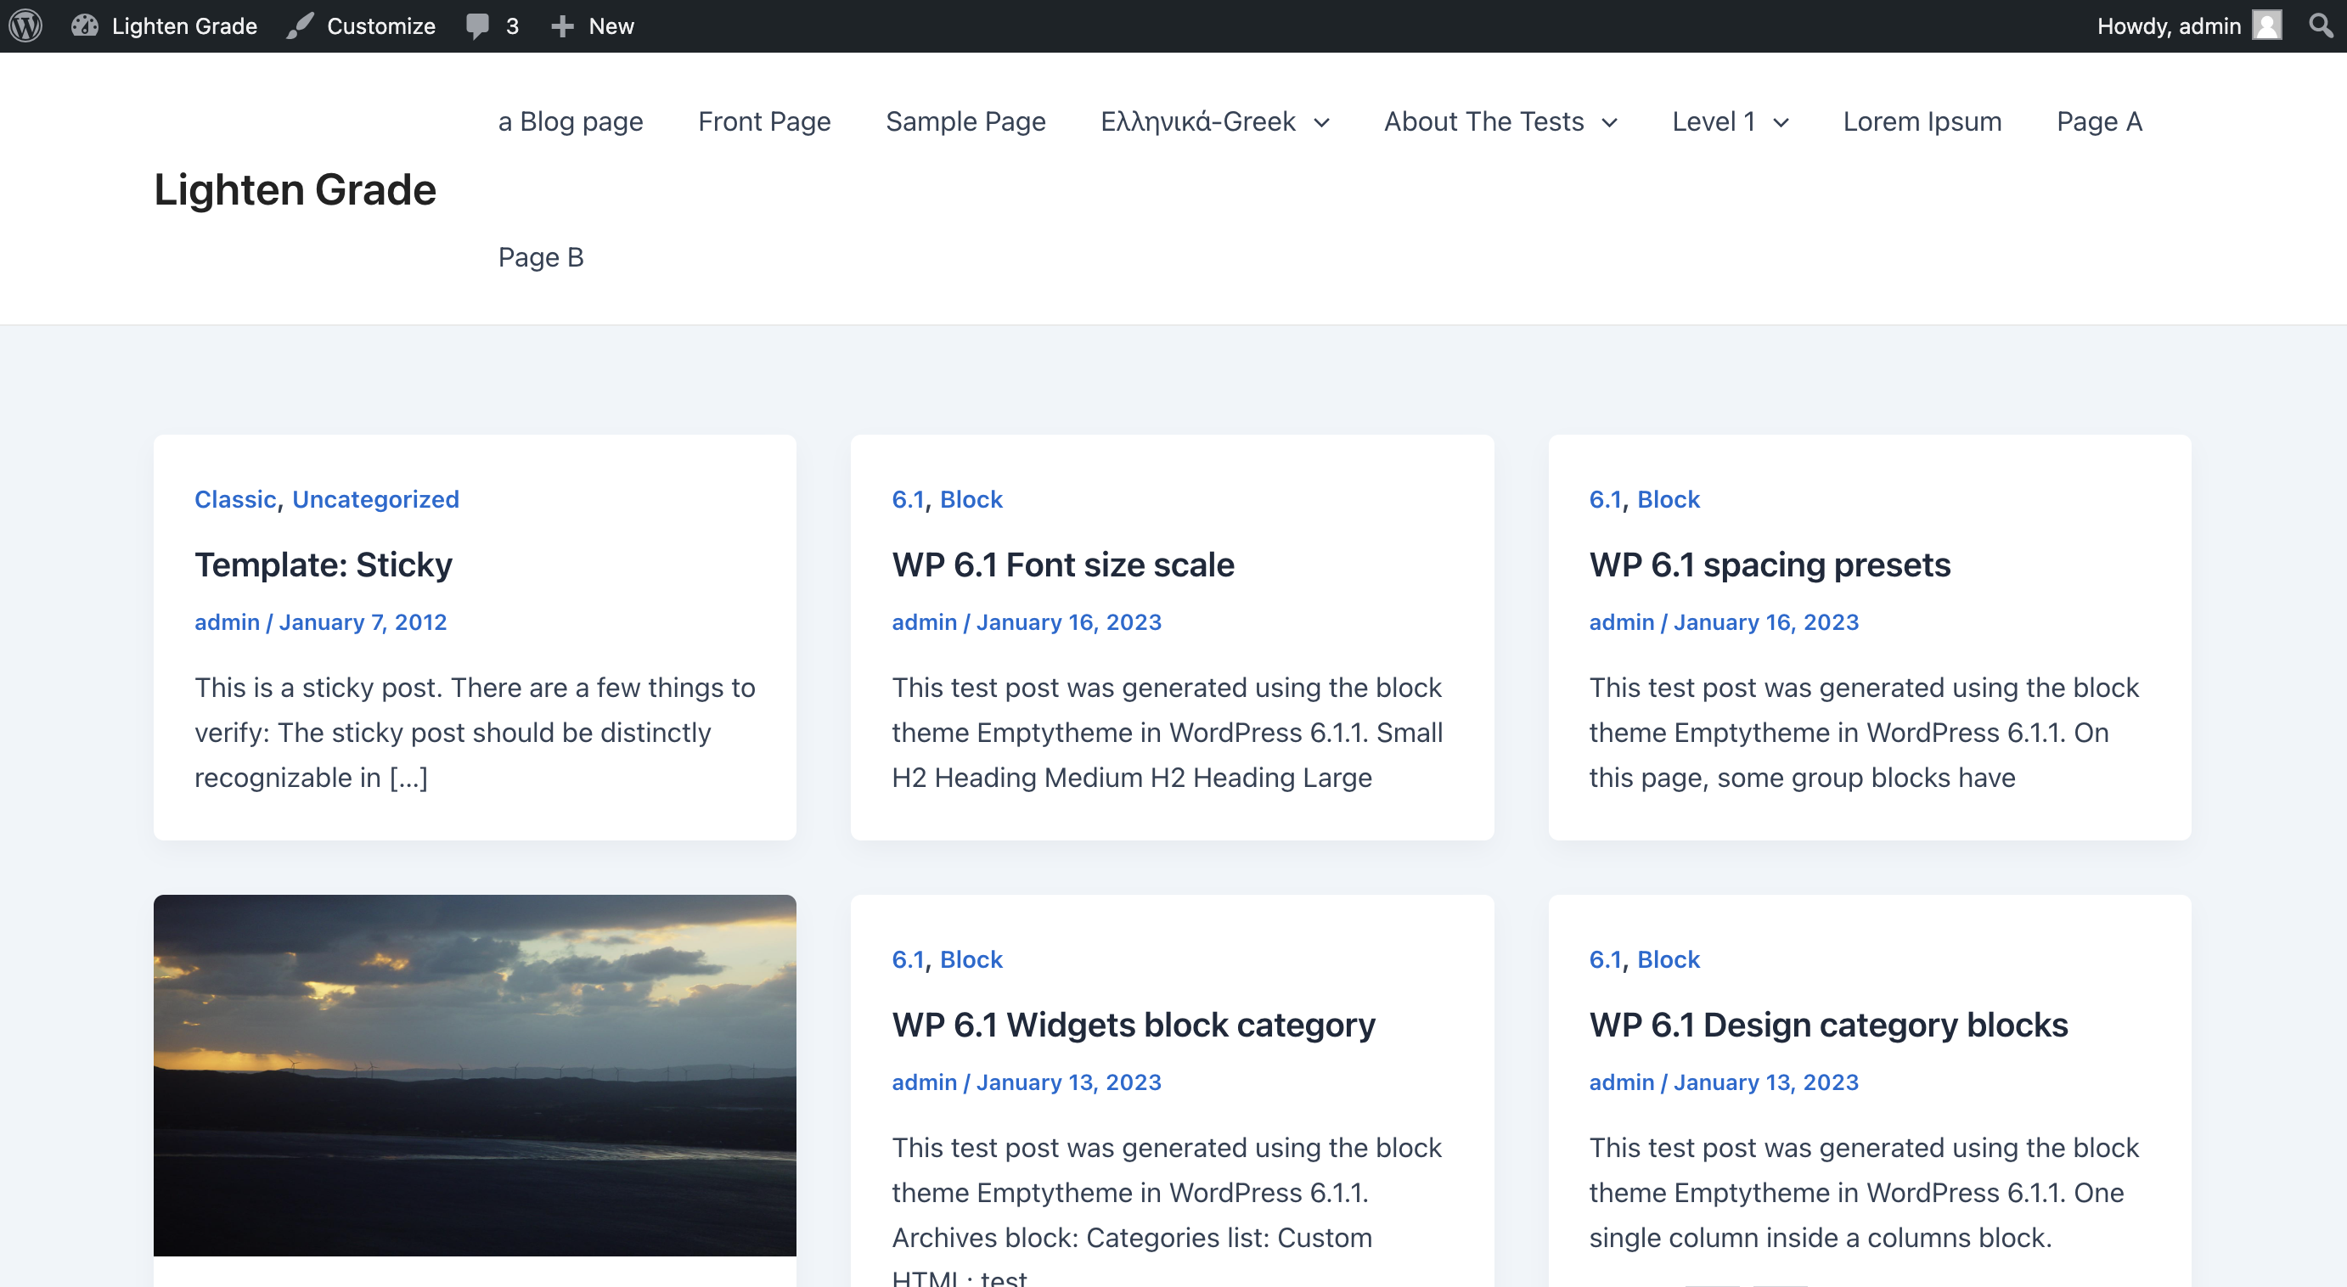Open the Template: Sticky post title
Screen dimensions: 2347x1287
[x=323, y=565]
